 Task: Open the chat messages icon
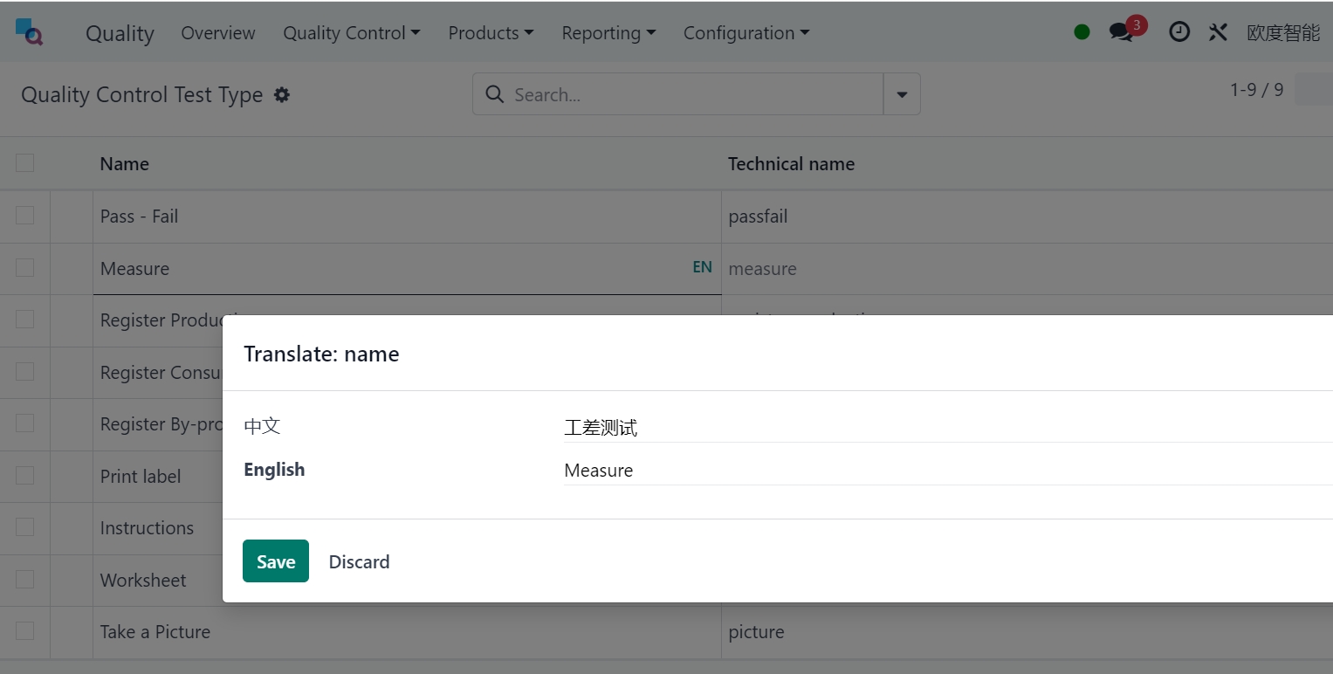pyautogui.click(x=1121, y=32)
